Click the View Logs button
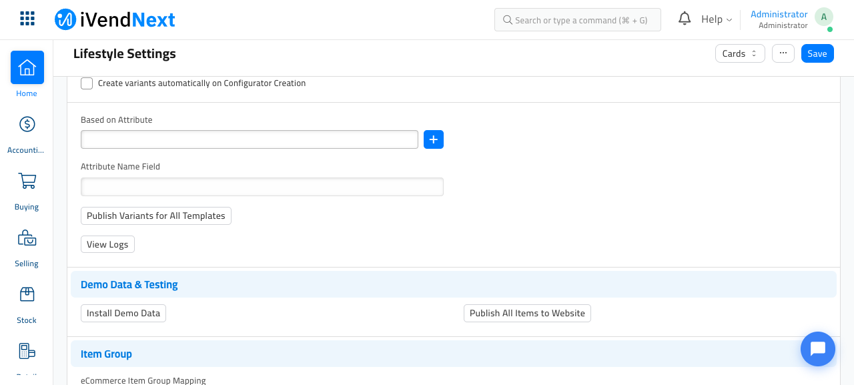Image resolution: width=854 pixels, height=385 pixels. (x=107, y=244)
